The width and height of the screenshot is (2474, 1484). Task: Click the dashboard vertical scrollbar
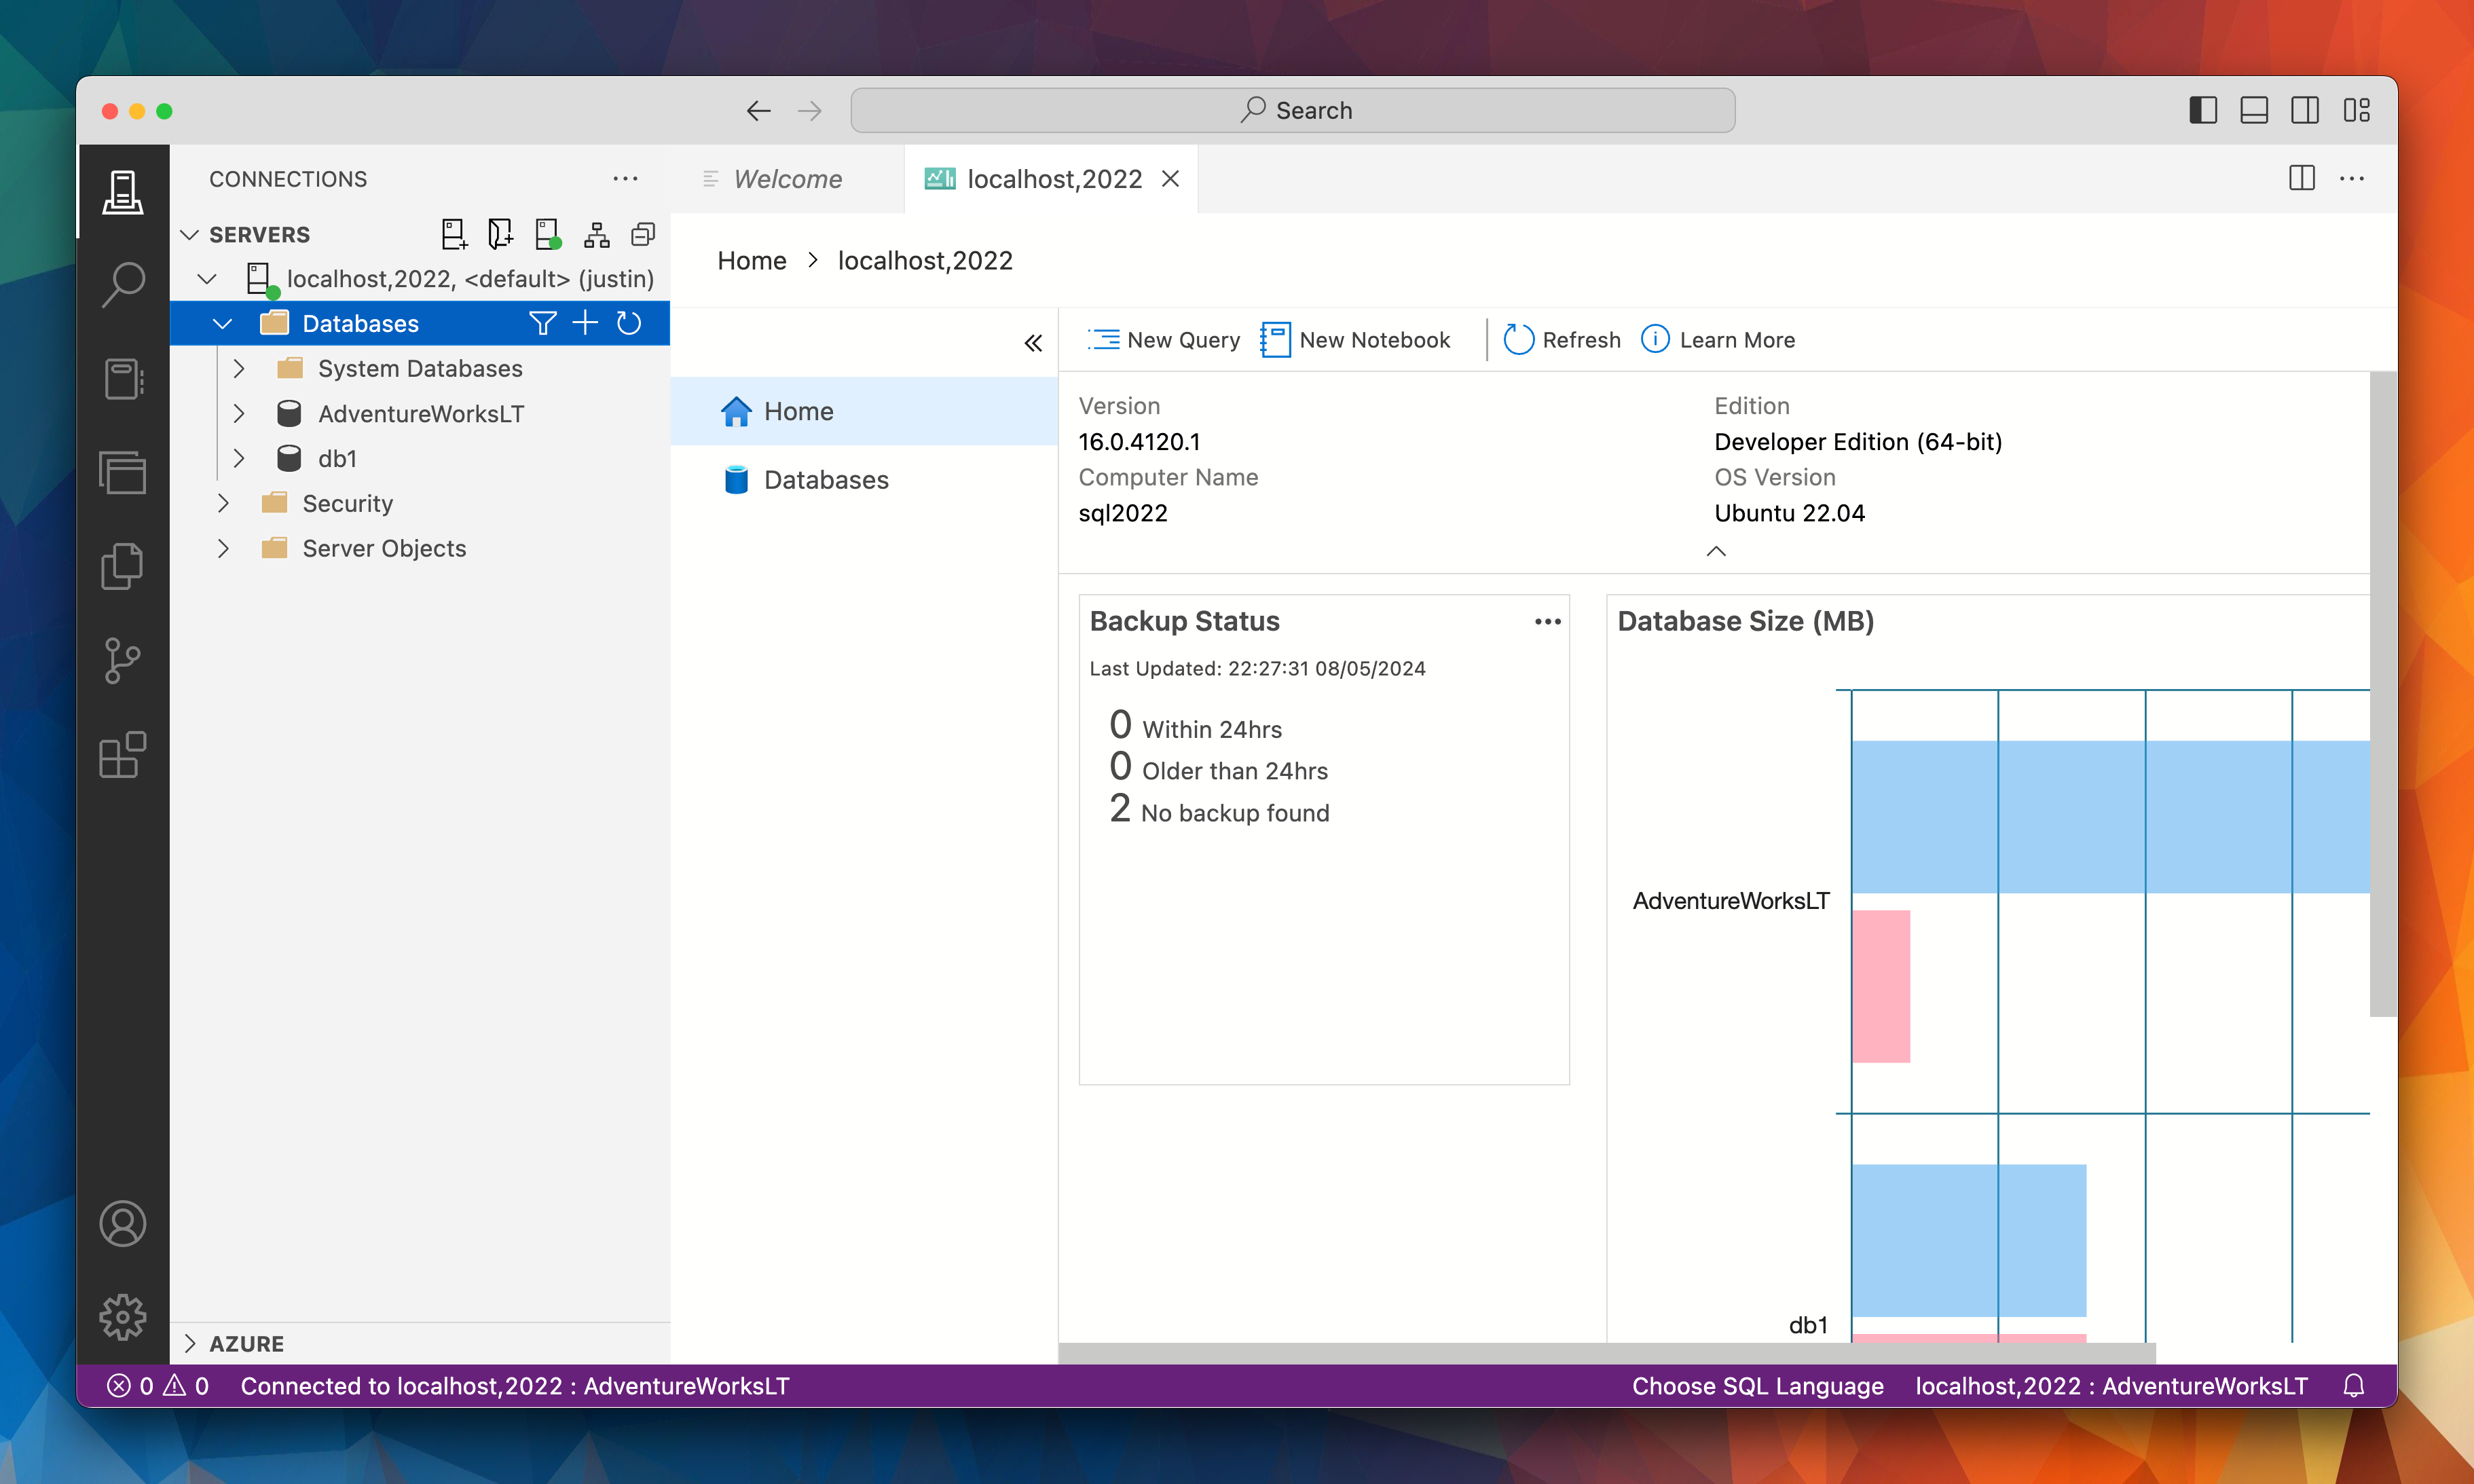click(x=2383, y=694)
